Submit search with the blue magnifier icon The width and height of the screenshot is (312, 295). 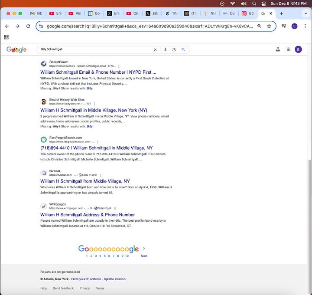tap(183, 49)
